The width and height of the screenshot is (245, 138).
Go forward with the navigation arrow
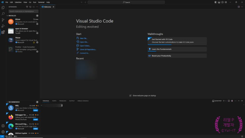(85, 2)
